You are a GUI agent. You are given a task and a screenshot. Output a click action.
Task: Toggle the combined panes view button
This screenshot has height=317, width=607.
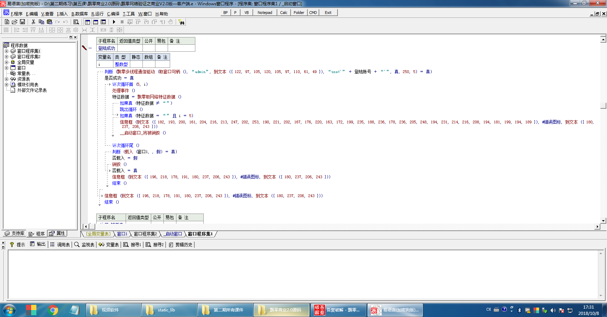click(x=103, y=22)
